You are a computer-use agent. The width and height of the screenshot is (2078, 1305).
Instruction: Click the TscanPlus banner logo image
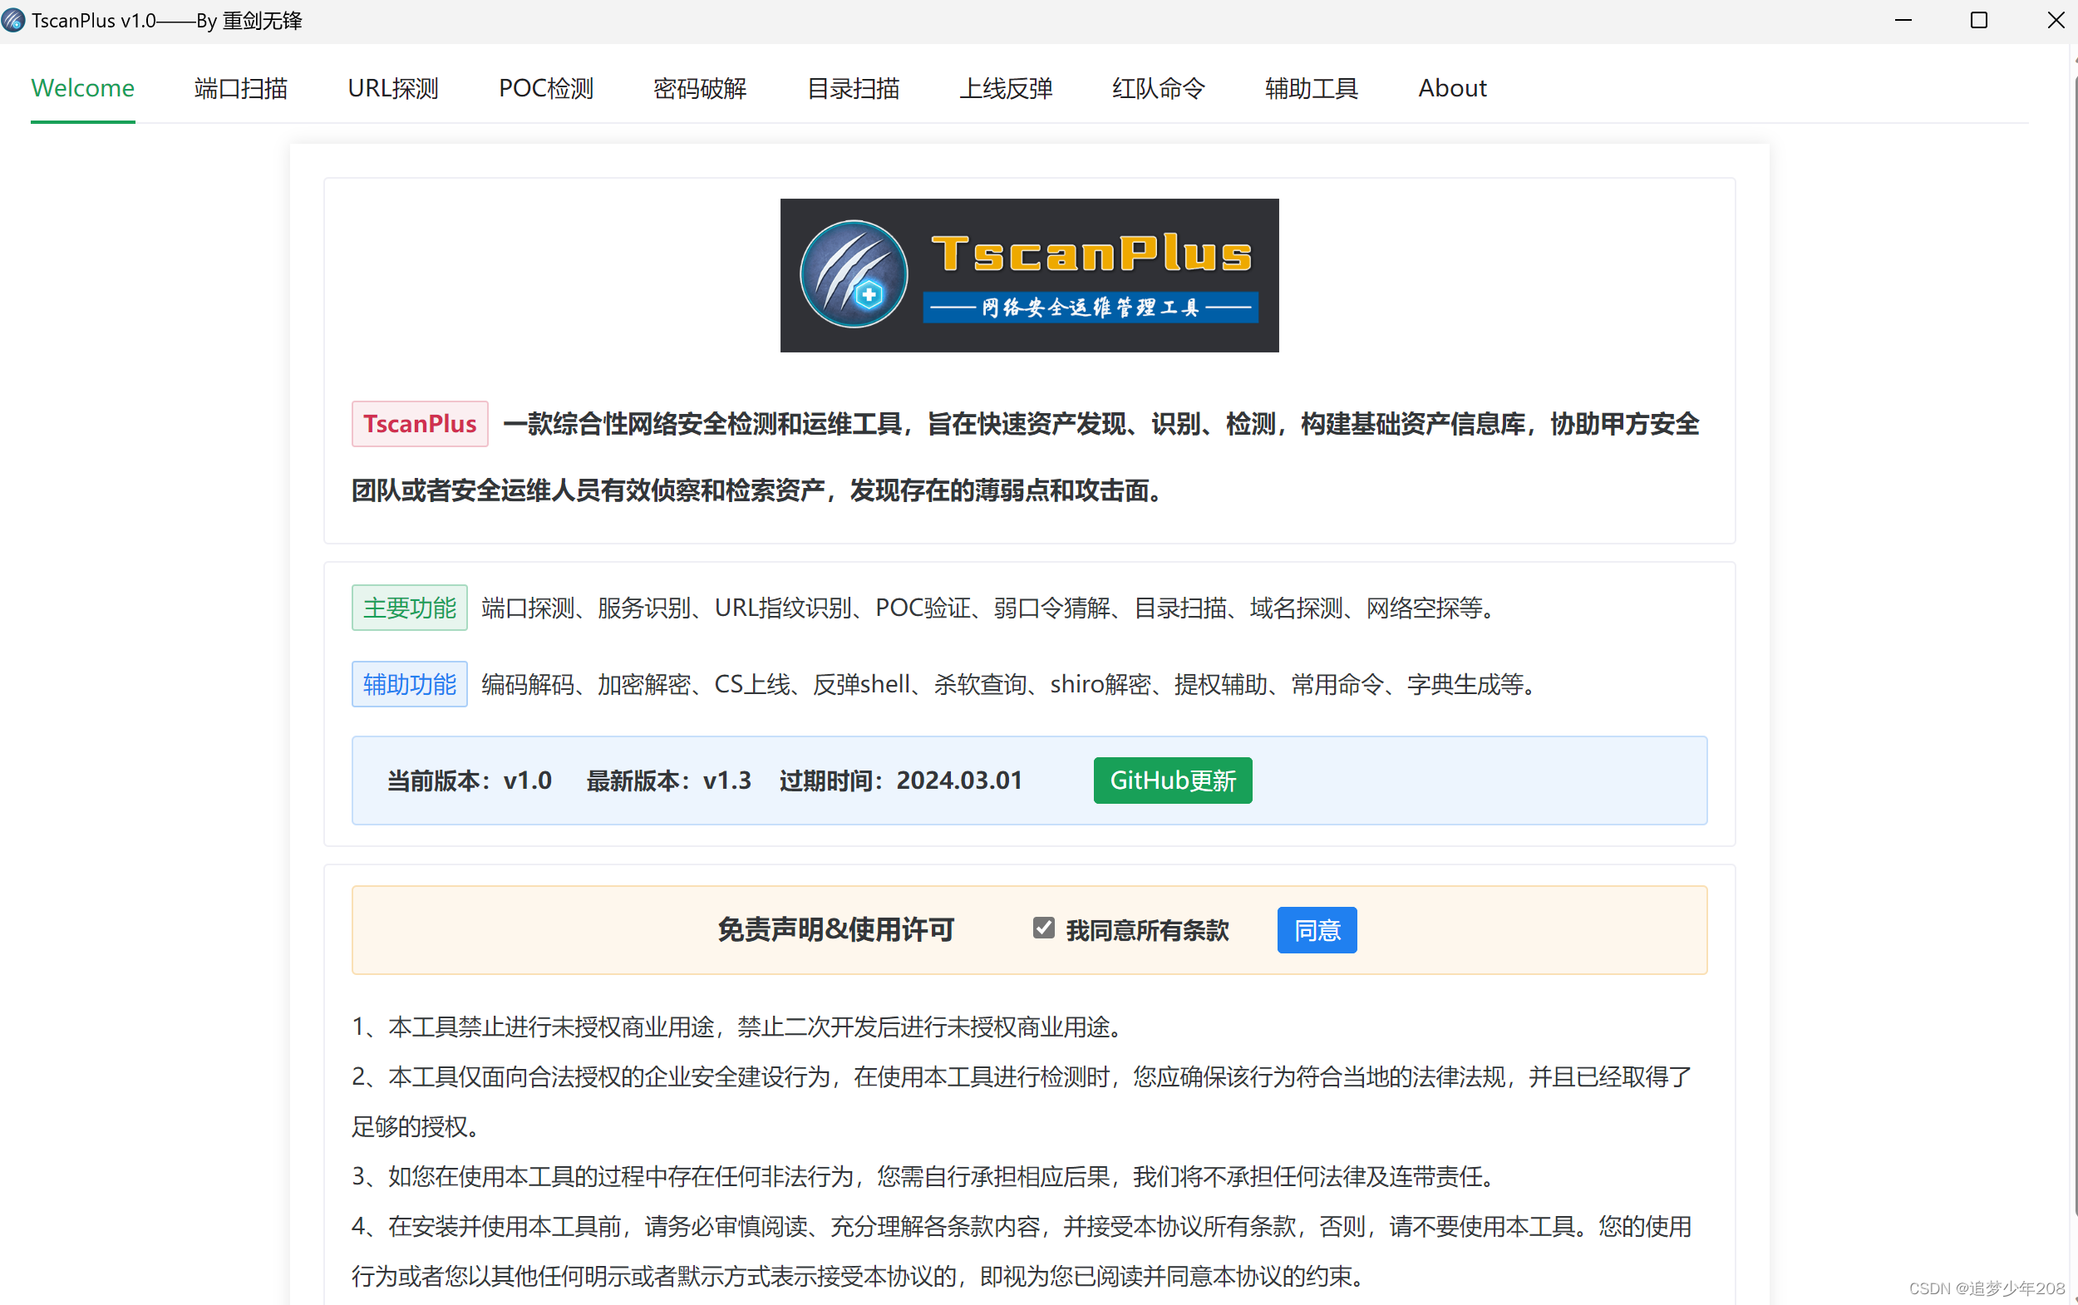coord(1029,275)
